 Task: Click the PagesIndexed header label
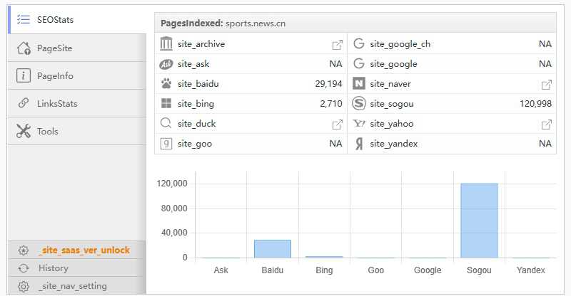[x=191, y=23]
